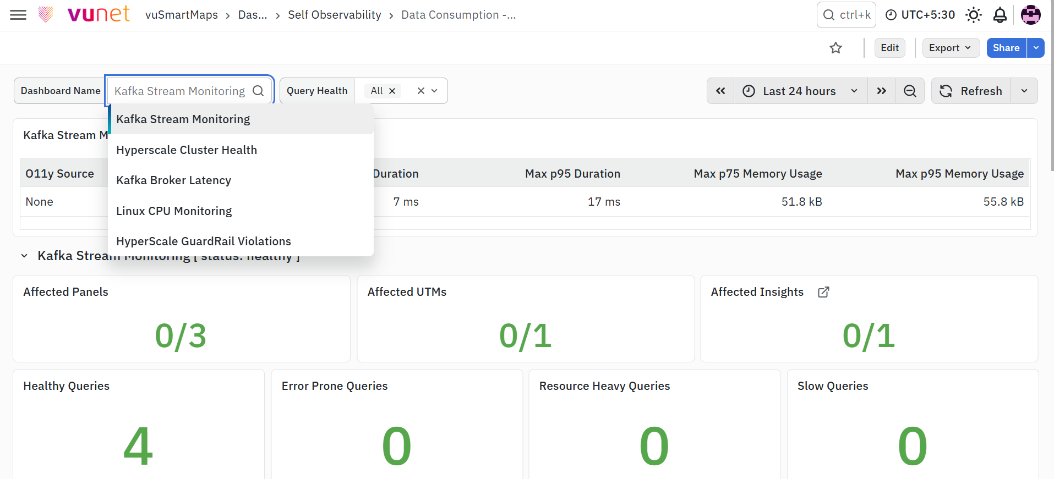Expand the Share options arrow
Screen dimensions: 1054x479
1036,48
